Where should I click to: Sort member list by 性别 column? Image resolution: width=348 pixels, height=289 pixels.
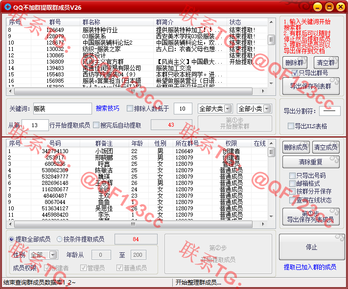(160, 143)
